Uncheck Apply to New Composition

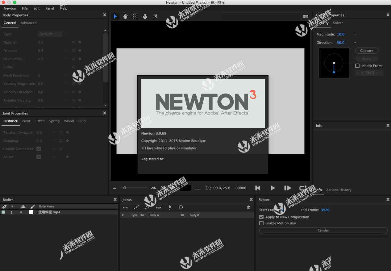(261, 217)
